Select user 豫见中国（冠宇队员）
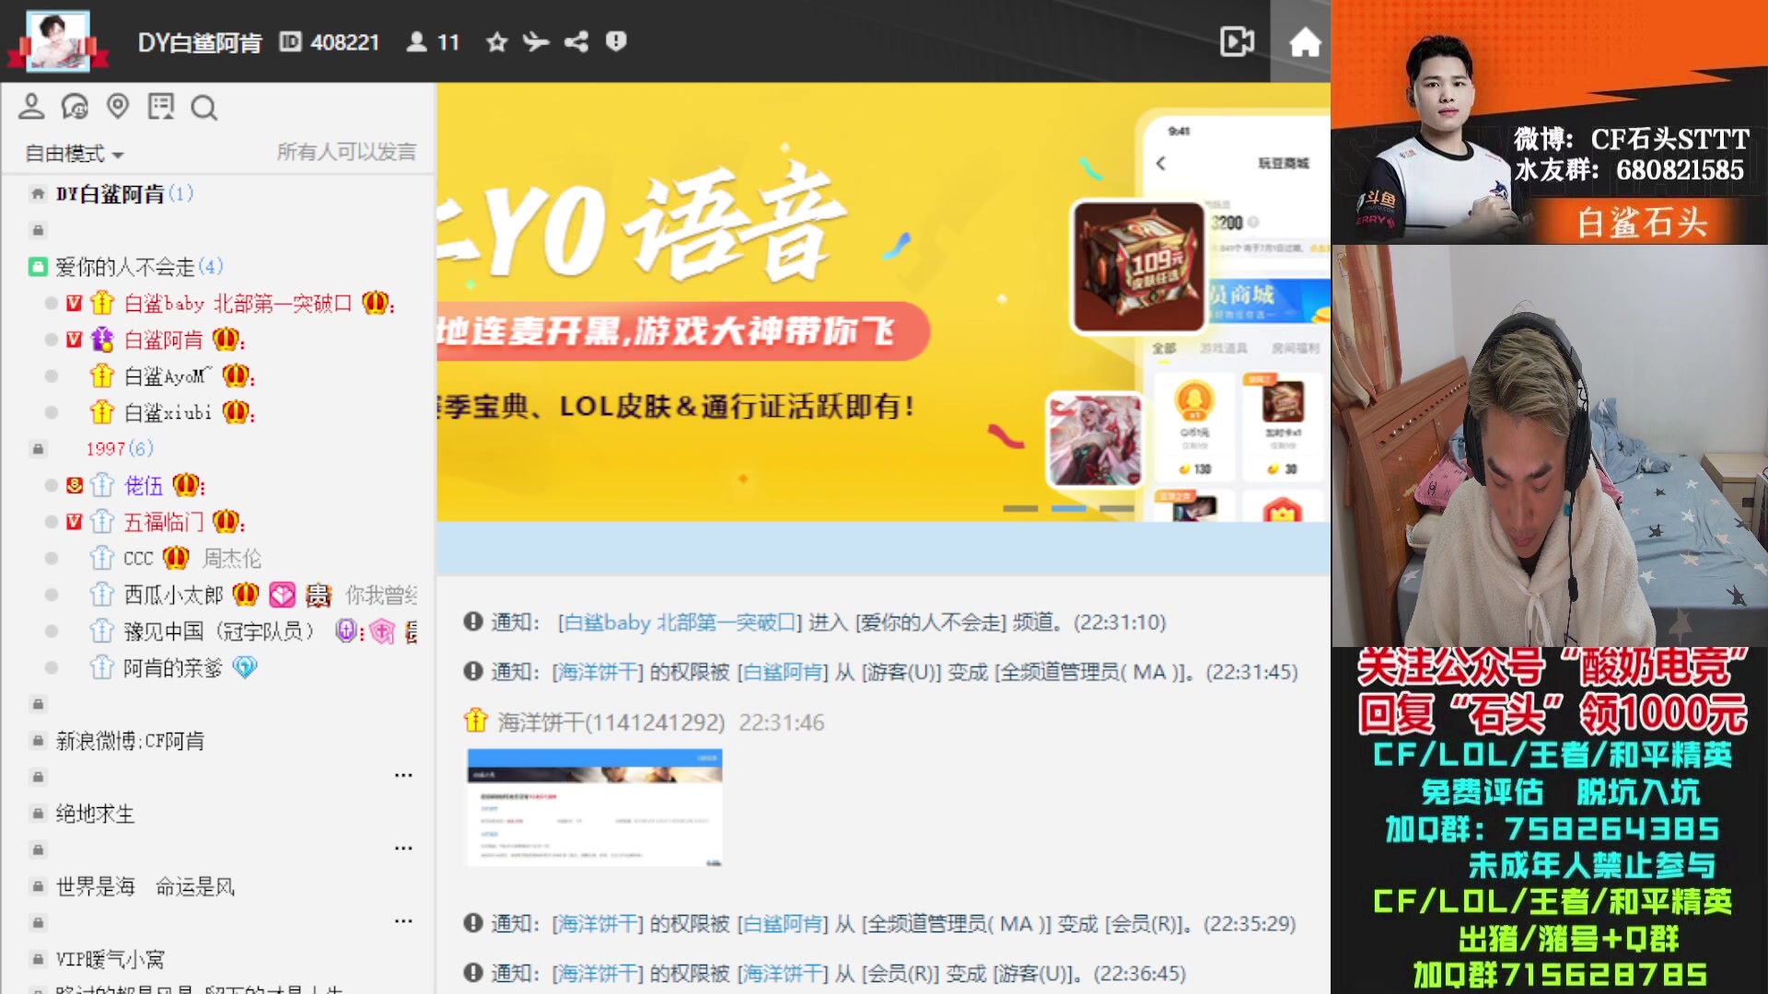Viewport: 1768px width, 994px height. [219, 631]
